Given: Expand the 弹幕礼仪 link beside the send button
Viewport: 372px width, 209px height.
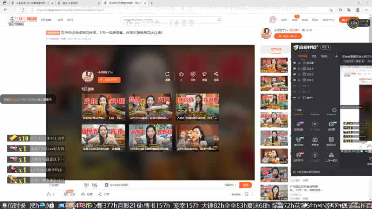Looking at the screenshot, I should click(x=230, y=185).
